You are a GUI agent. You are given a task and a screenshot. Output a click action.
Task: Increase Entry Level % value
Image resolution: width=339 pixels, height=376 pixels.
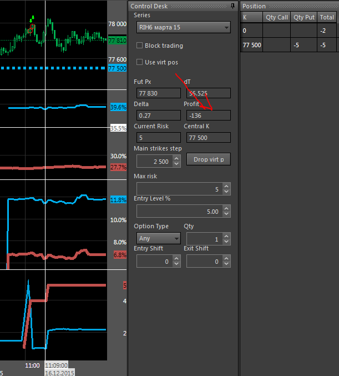[x=226, y=209]
